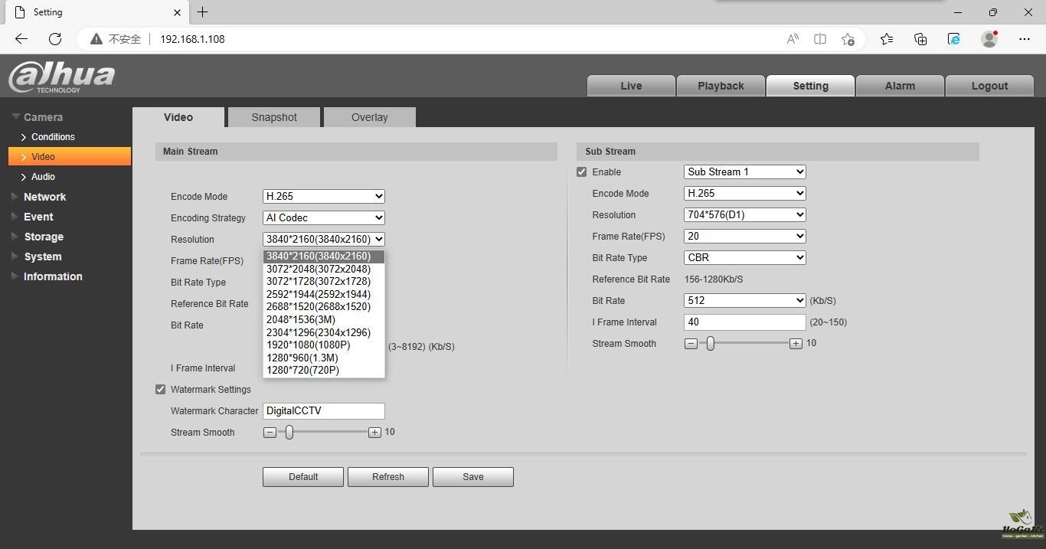Viewport: 1046px width, 549px height.
Task: Open browser settings and more menu
Action: pos(1025,39)
